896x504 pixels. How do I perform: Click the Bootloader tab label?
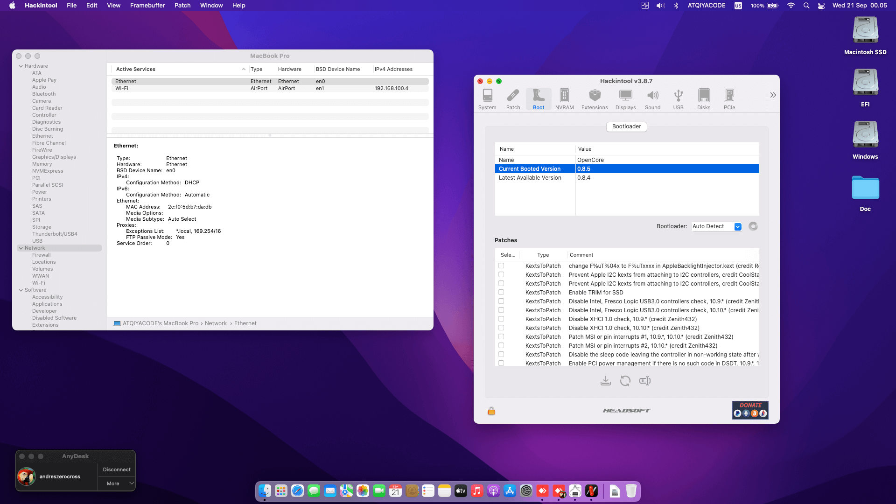coord(626,126)
